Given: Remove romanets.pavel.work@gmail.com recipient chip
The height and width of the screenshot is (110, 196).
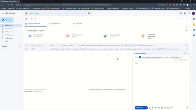Looking at the screenshot, I should pos(164,57).
